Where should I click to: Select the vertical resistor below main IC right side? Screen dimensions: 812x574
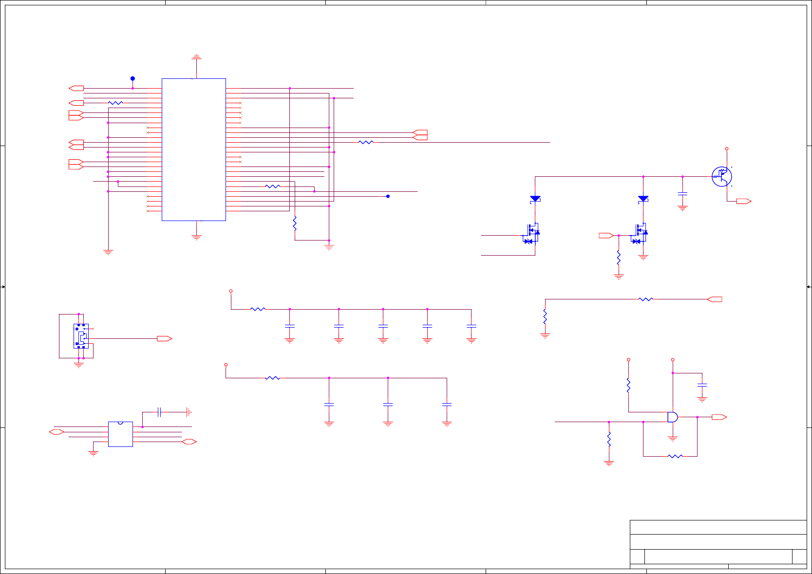pos(295,223)
